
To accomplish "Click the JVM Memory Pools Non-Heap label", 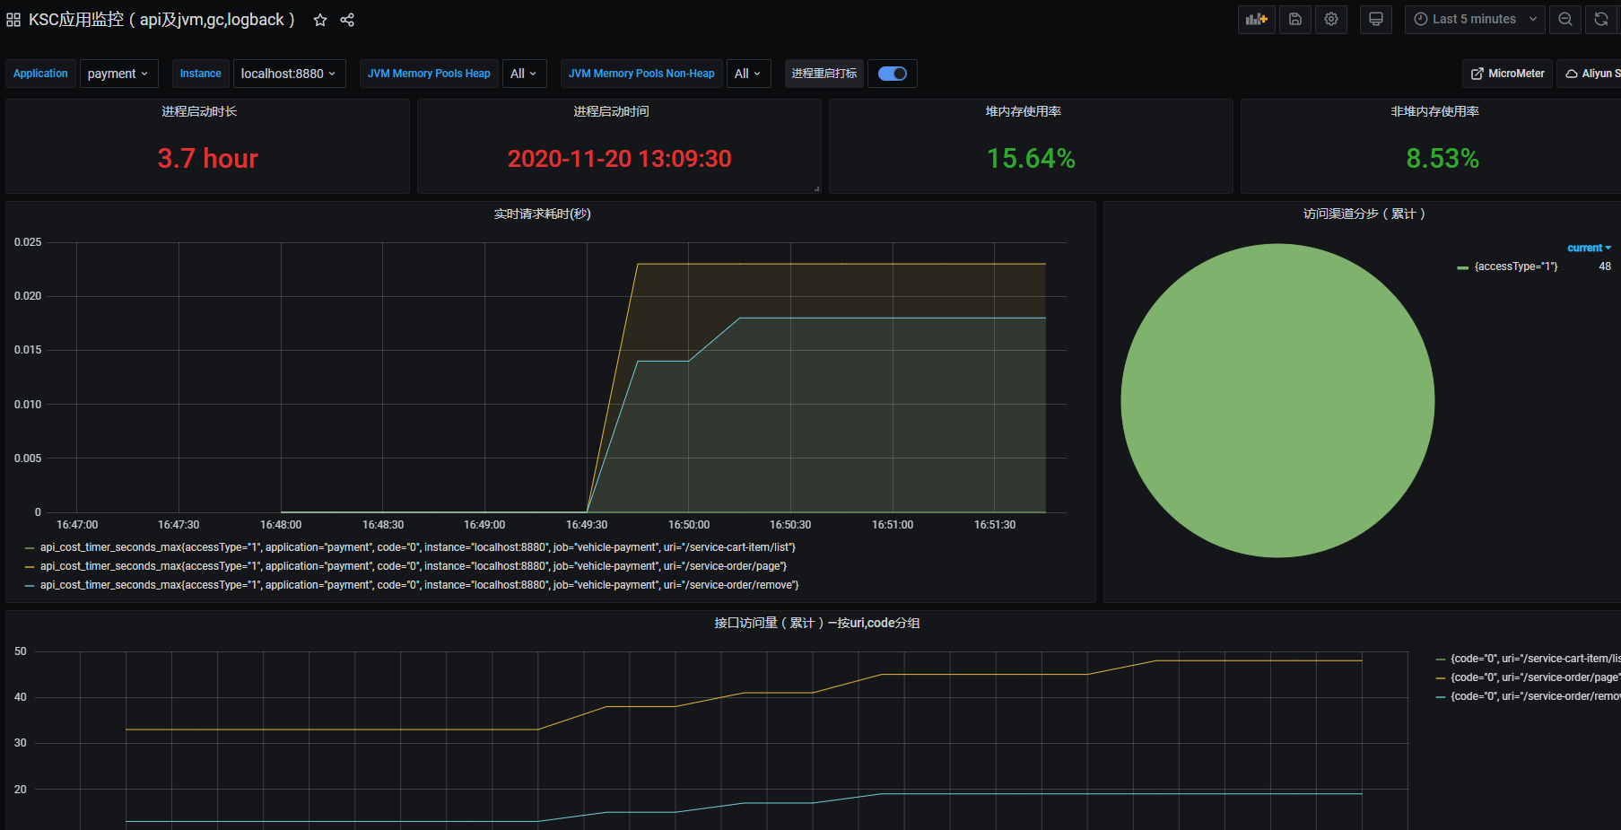I will pos(641,74).
